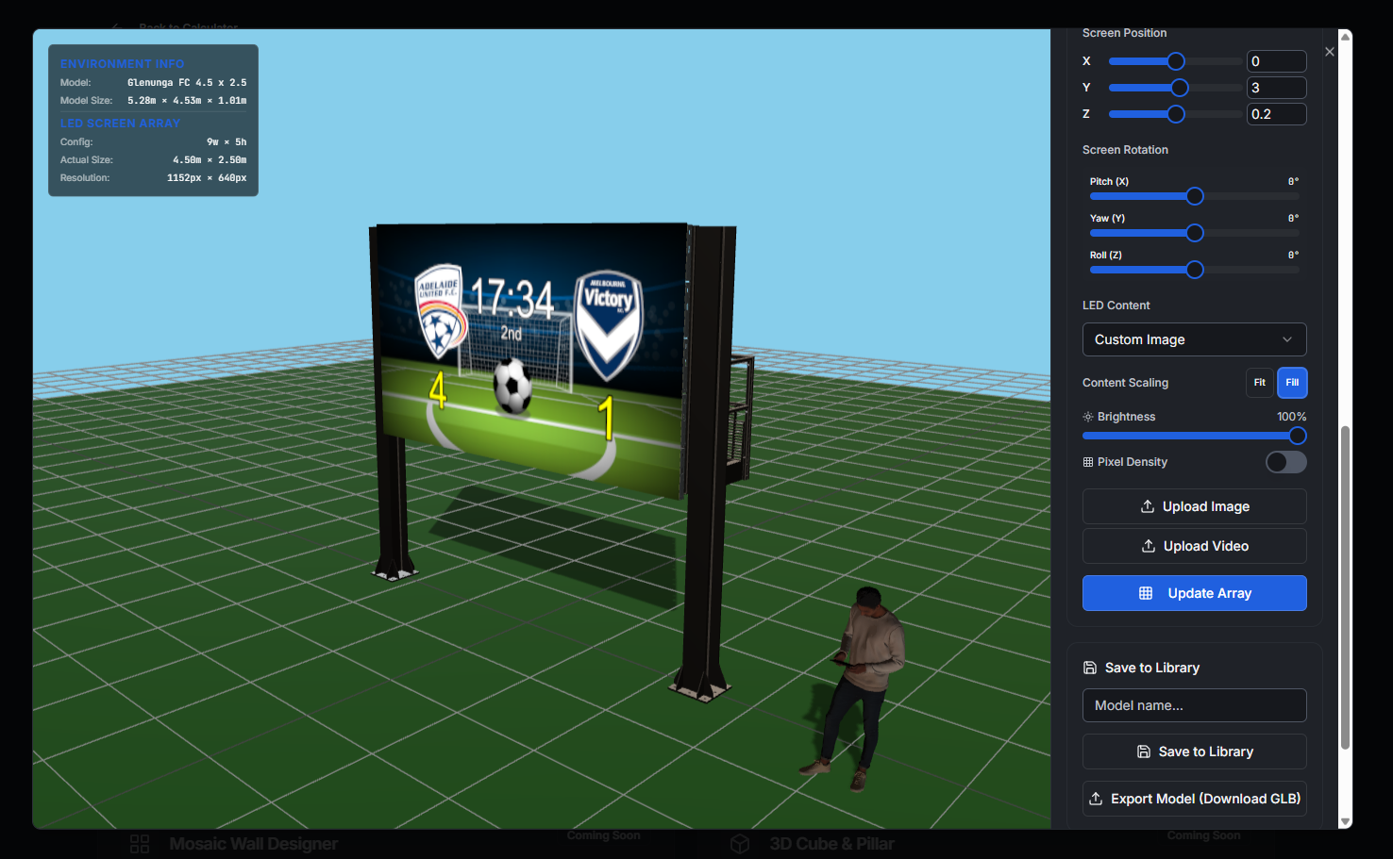Open the Mosaic Wall Designer tab

point(253,843)
